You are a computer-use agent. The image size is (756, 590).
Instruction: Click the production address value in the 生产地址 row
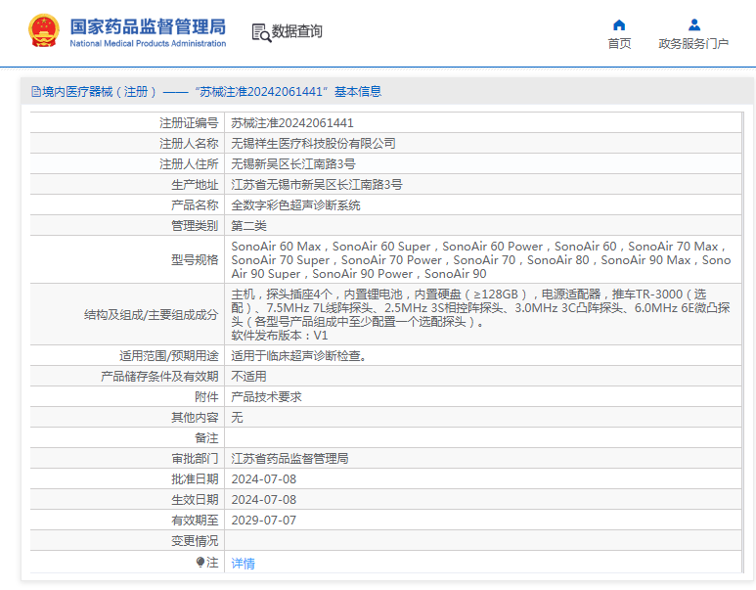(316, 184)
